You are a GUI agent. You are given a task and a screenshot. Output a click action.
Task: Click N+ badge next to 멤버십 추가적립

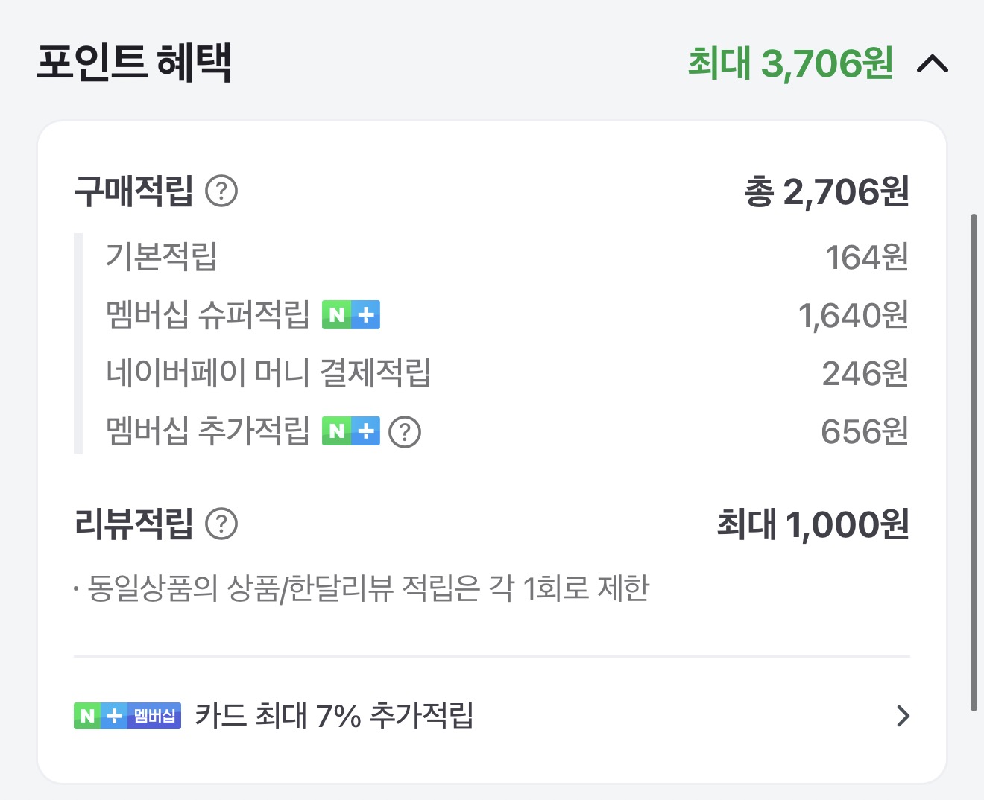click(351, 431)
